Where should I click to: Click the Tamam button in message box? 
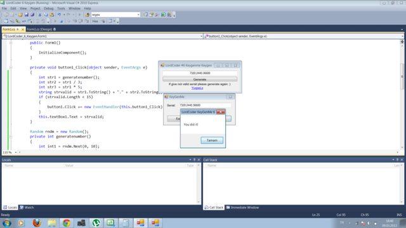[212, 140]
